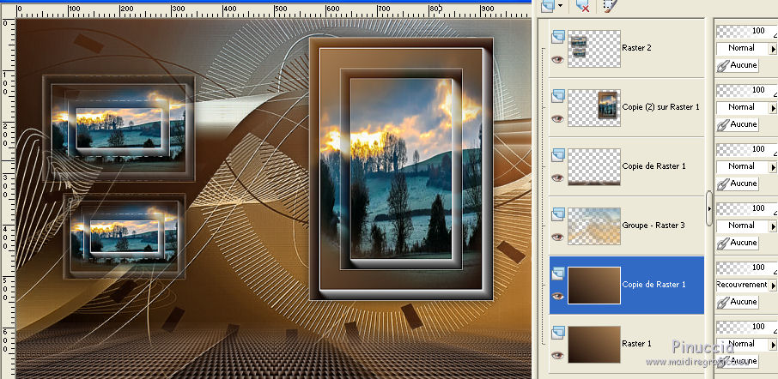778x379 pixels.
Task: Click the 'Recouvrement' blend mode text field
Action: tap(742, 285)
